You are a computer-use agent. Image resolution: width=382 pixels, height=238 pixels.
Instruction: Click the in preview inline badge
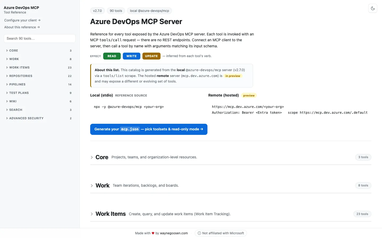tap(233, 76)
